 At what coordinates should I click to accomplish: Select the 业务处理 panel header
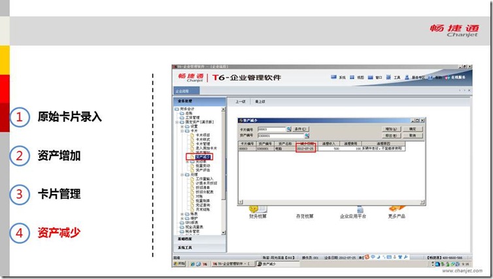click(x=199, y=101)
